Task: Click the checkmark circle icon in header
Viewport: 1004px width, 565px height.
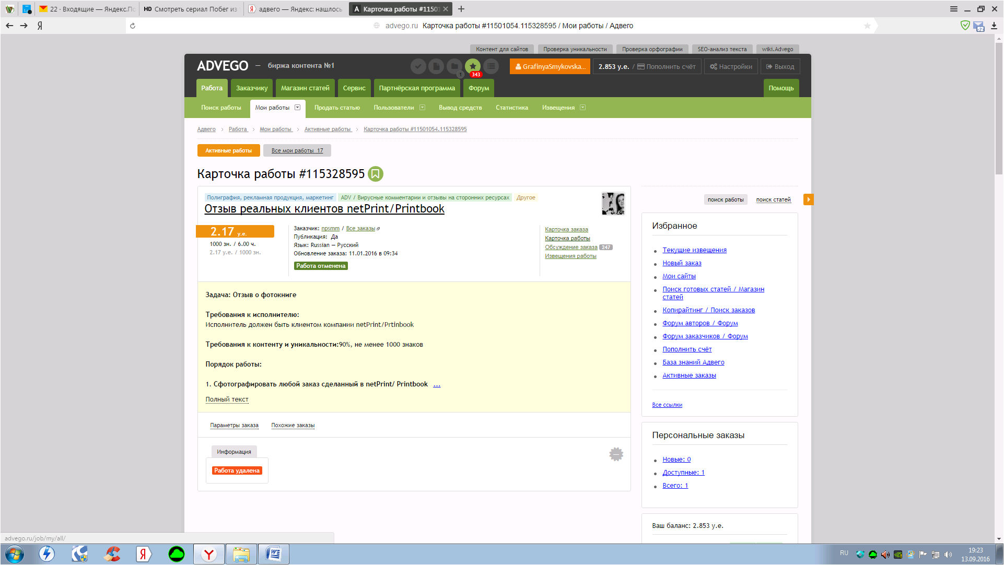Action: pyautogui.click(x=418, y=66)
